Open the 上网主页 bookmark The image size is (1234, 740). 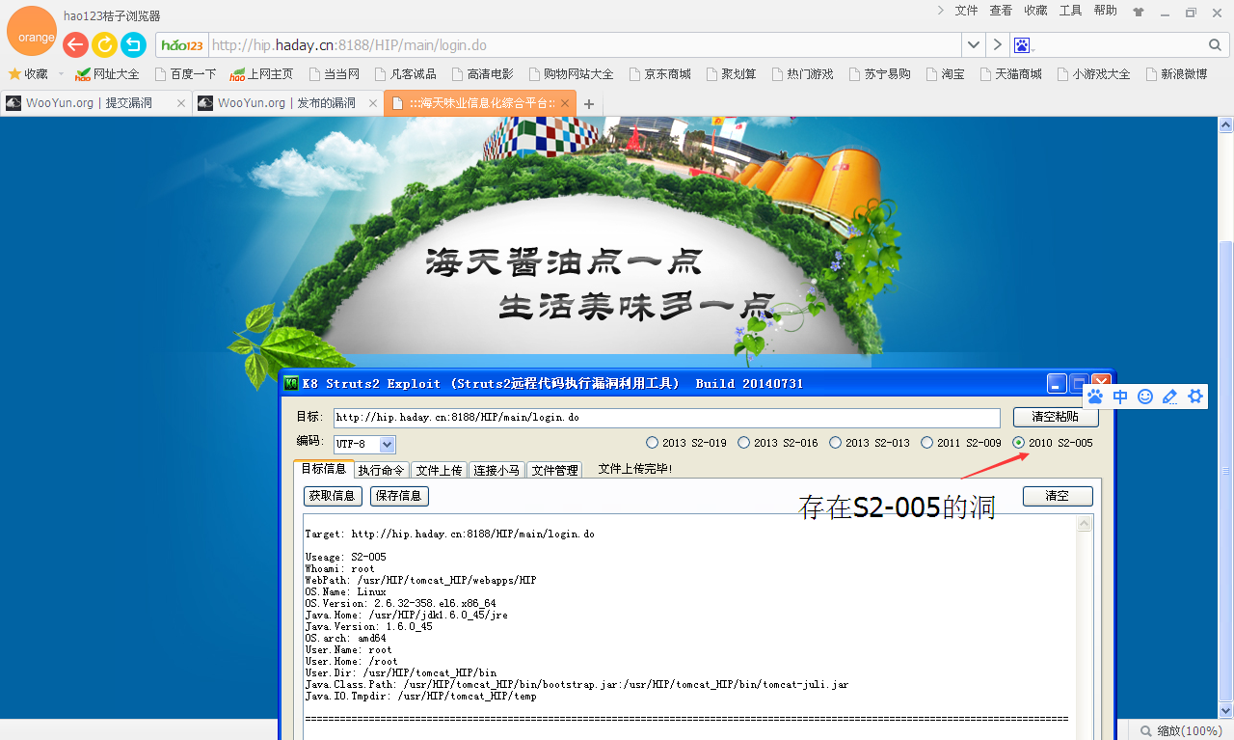coord(262,73)
